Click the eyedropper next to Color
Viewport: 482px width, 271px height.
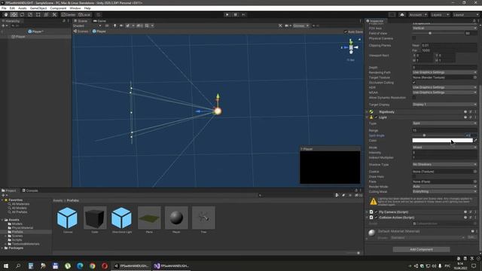click(475, 140)
